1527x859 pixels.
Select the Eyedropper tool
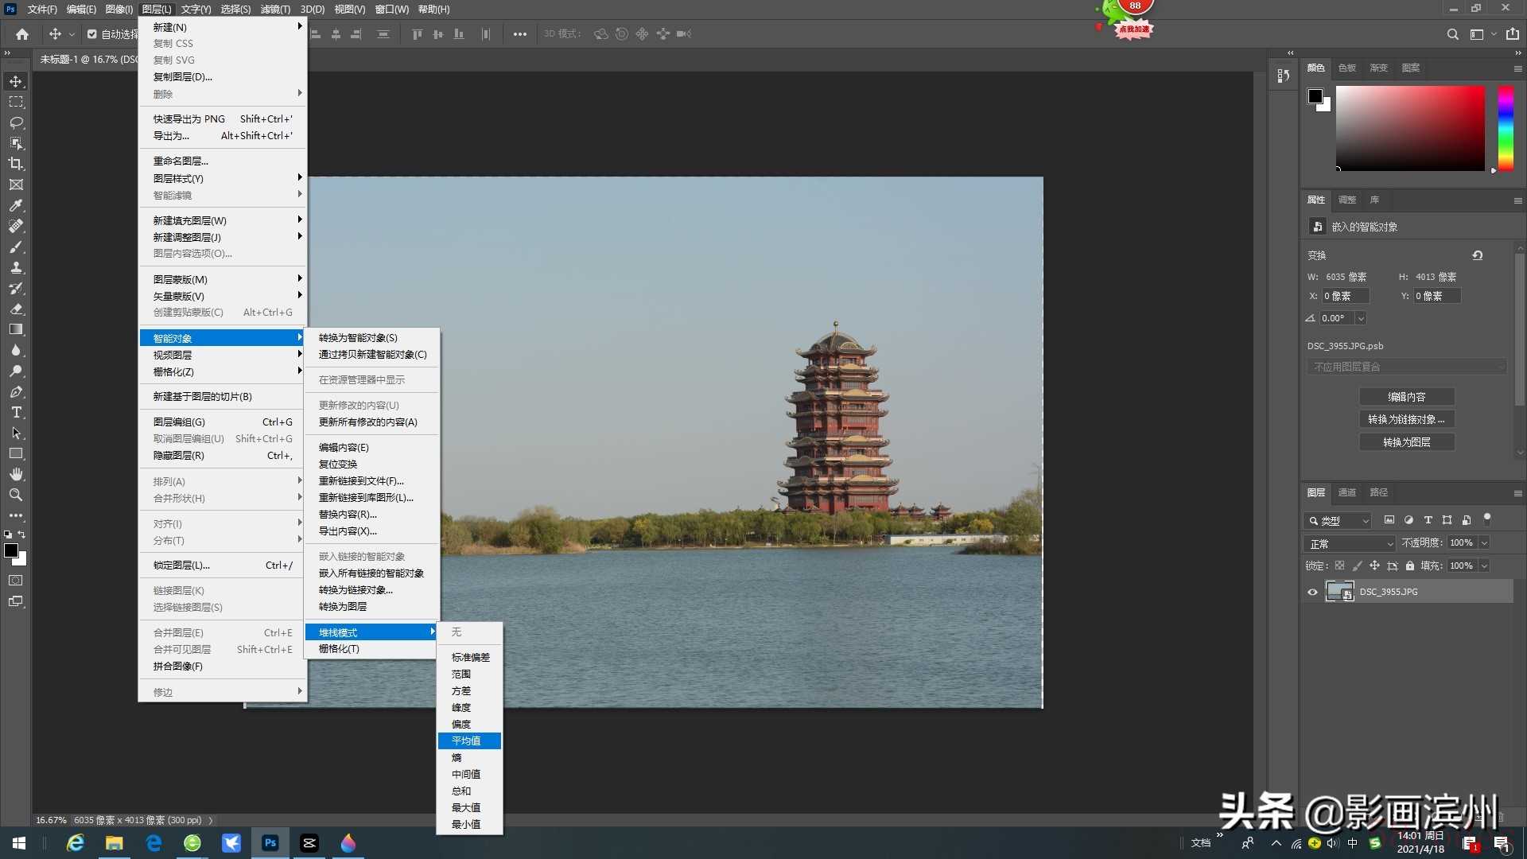[16, 205]
